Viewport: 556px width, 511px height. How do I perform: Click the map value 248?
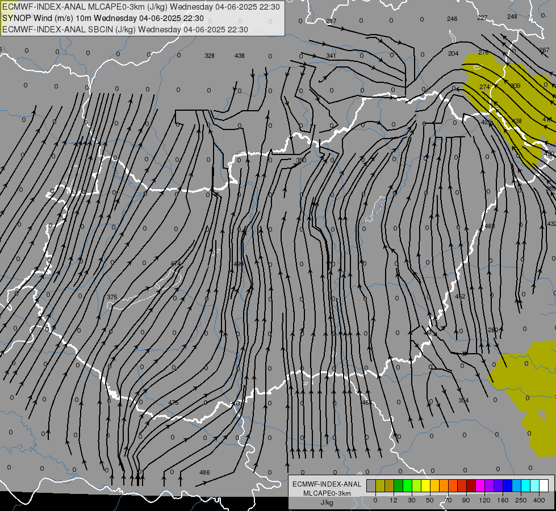[x=512, y=16]
